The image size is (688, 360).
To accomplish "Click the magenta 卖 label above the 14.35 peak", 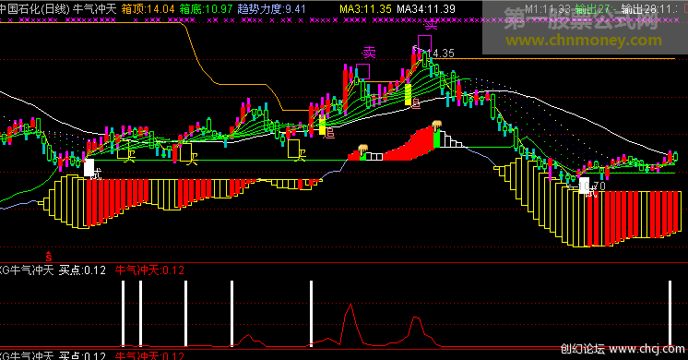I will [431, 25].
